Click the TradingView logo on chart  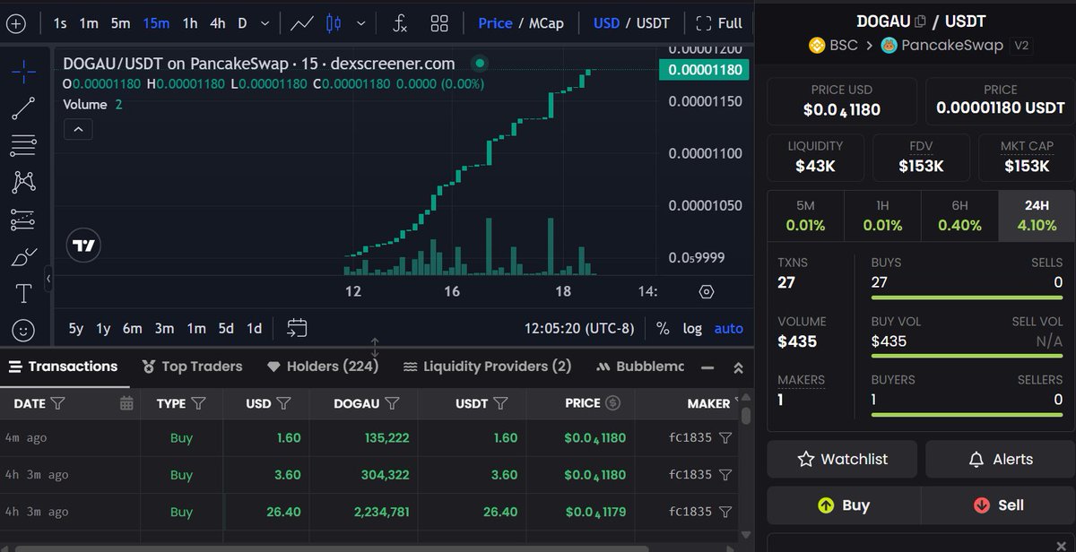(x=84, y=245)
